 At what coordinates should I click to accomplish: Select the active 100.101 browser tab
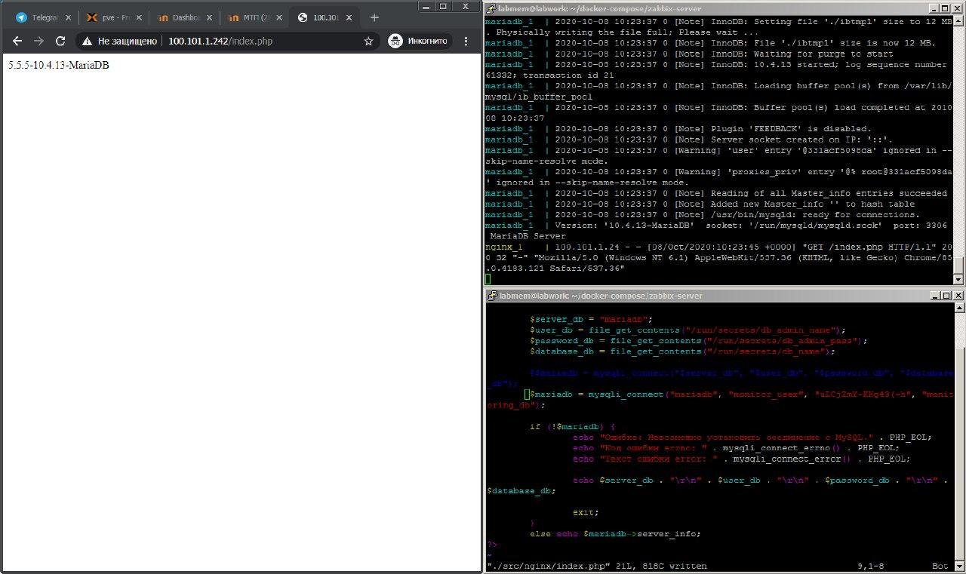point(325,17)
